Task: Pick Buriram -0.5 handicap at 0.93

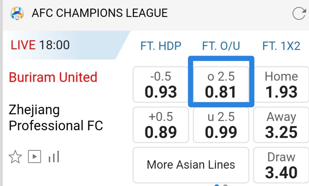Action: click(x=161, y=85)
